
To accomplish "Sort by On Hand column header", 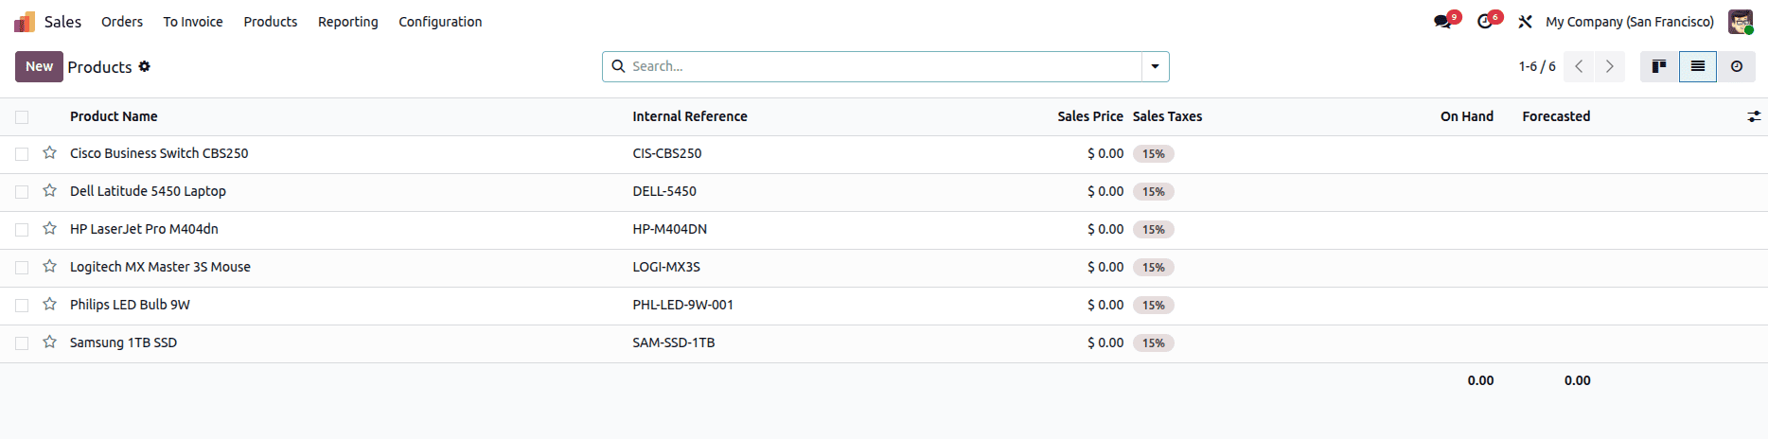I will pos(1467,116).
